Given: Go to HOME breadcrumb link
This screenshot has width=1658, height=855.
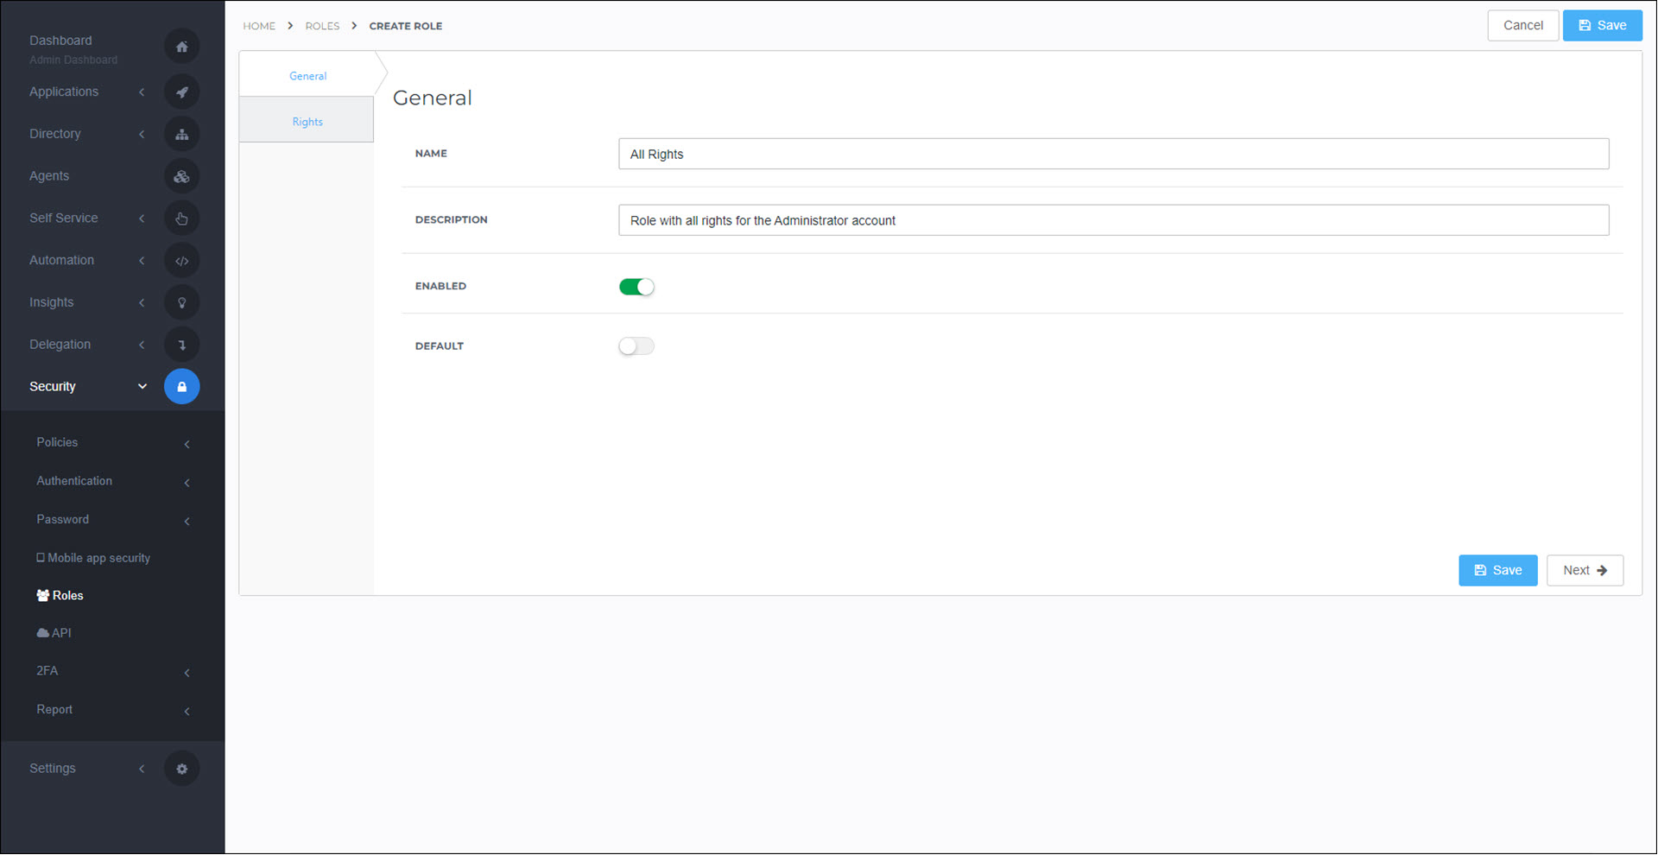Looking at the screenshot, I should tap(259, 26).
